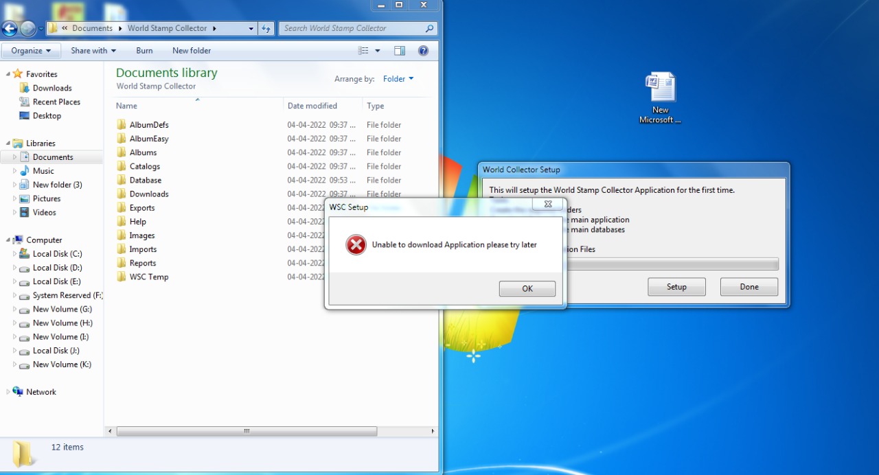Select the Albums folder icon
The width and height of the screenshot is (879, 475).
click(122, 152)
